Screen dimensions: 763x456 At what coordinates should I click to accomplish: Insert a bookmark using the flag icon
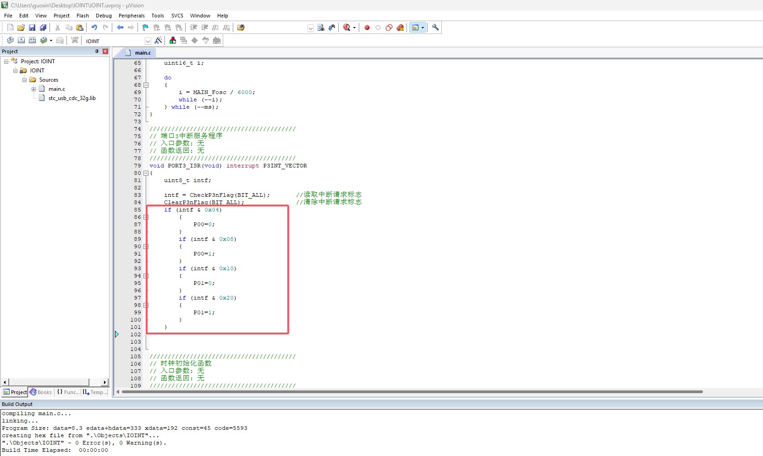coord(145,28)
